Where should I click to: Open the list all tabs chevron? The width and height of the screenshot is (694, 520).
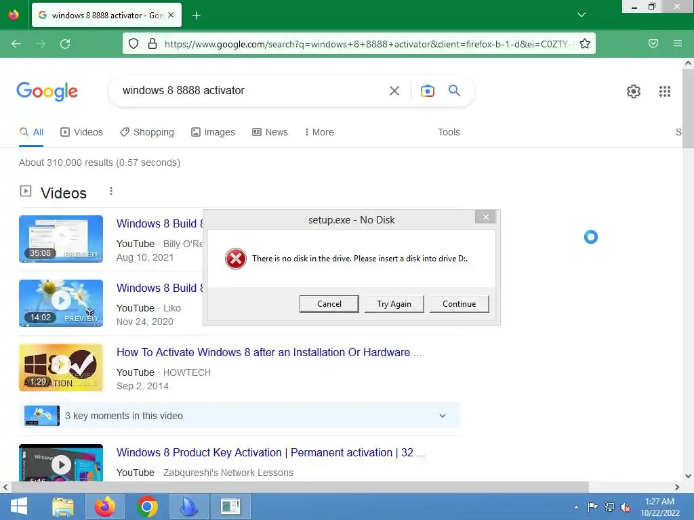[x=581, y=15]
